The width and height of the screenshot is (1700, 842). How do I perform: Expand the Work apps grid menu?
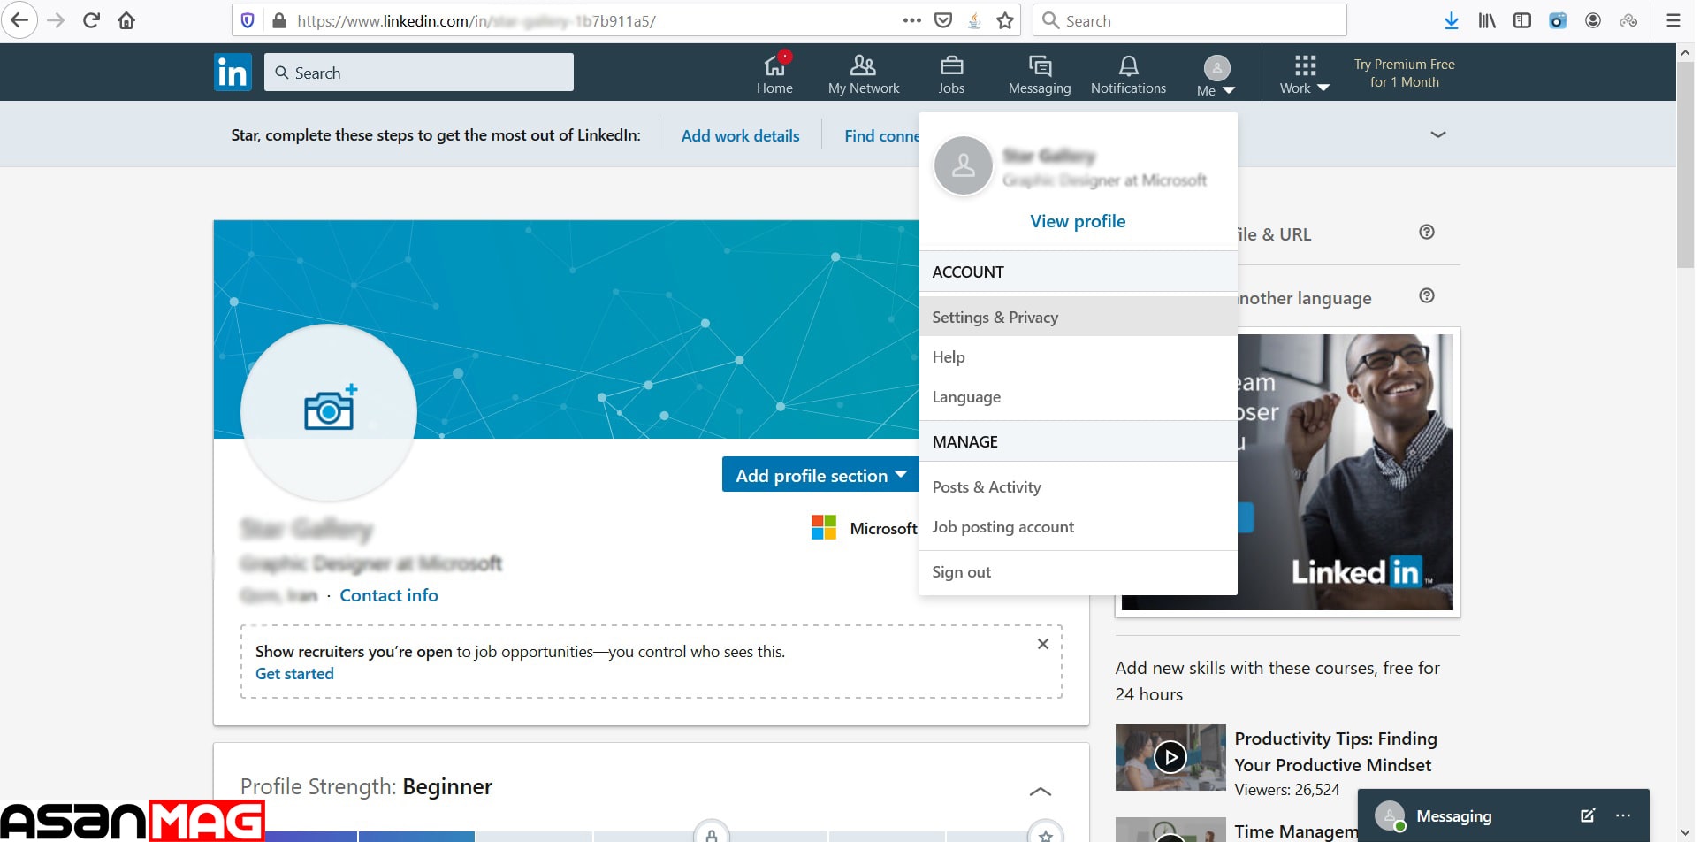[x=1305, y=74]
